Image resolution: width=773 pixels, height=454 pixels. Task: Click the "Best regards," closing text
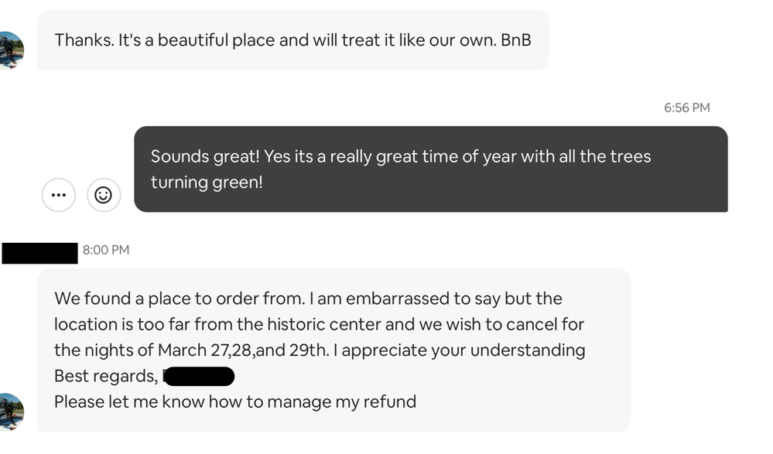105,376
